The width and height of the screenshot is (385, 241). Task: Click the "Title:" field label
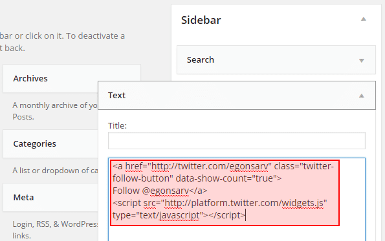pos(117,126)
